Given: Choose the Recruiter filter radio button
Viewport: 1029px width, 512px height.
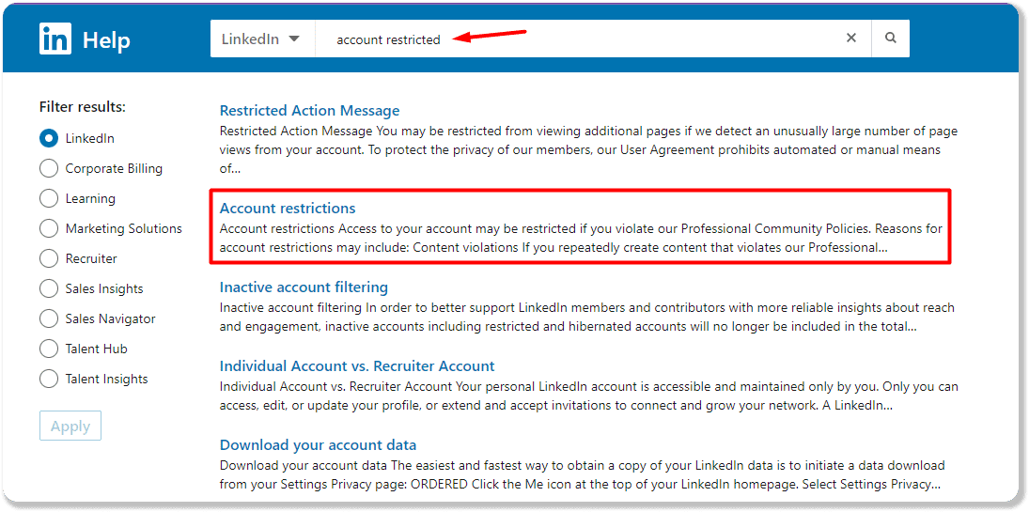Looking at the screenshot, I should (x=49, y=258).
